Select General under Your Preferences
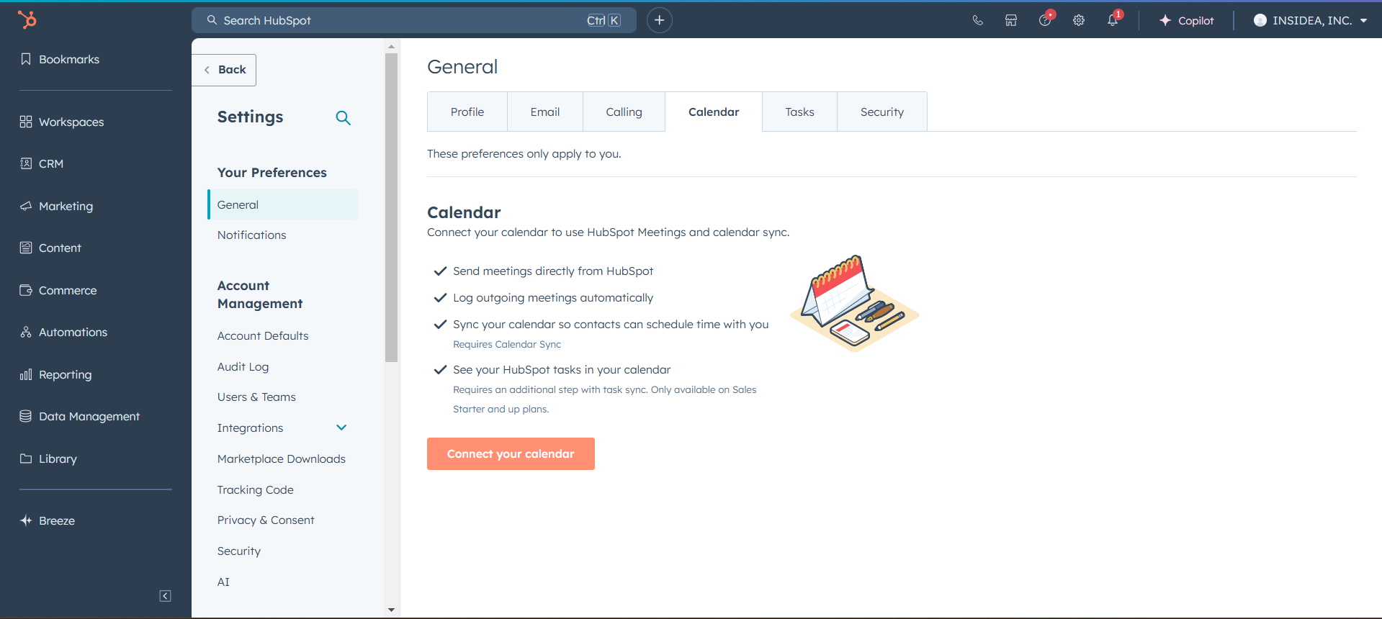Image resolution: width=1382 pixels, height=619 pixels. tap(282, 204)
